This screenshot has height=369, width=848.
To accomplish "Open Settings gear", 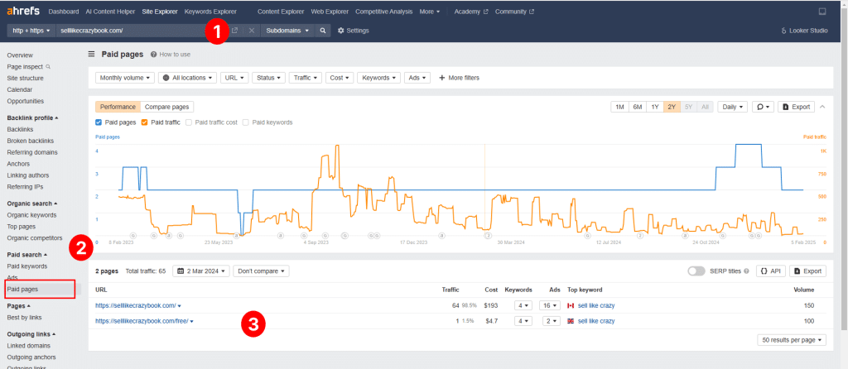I will tap(353, 31).
